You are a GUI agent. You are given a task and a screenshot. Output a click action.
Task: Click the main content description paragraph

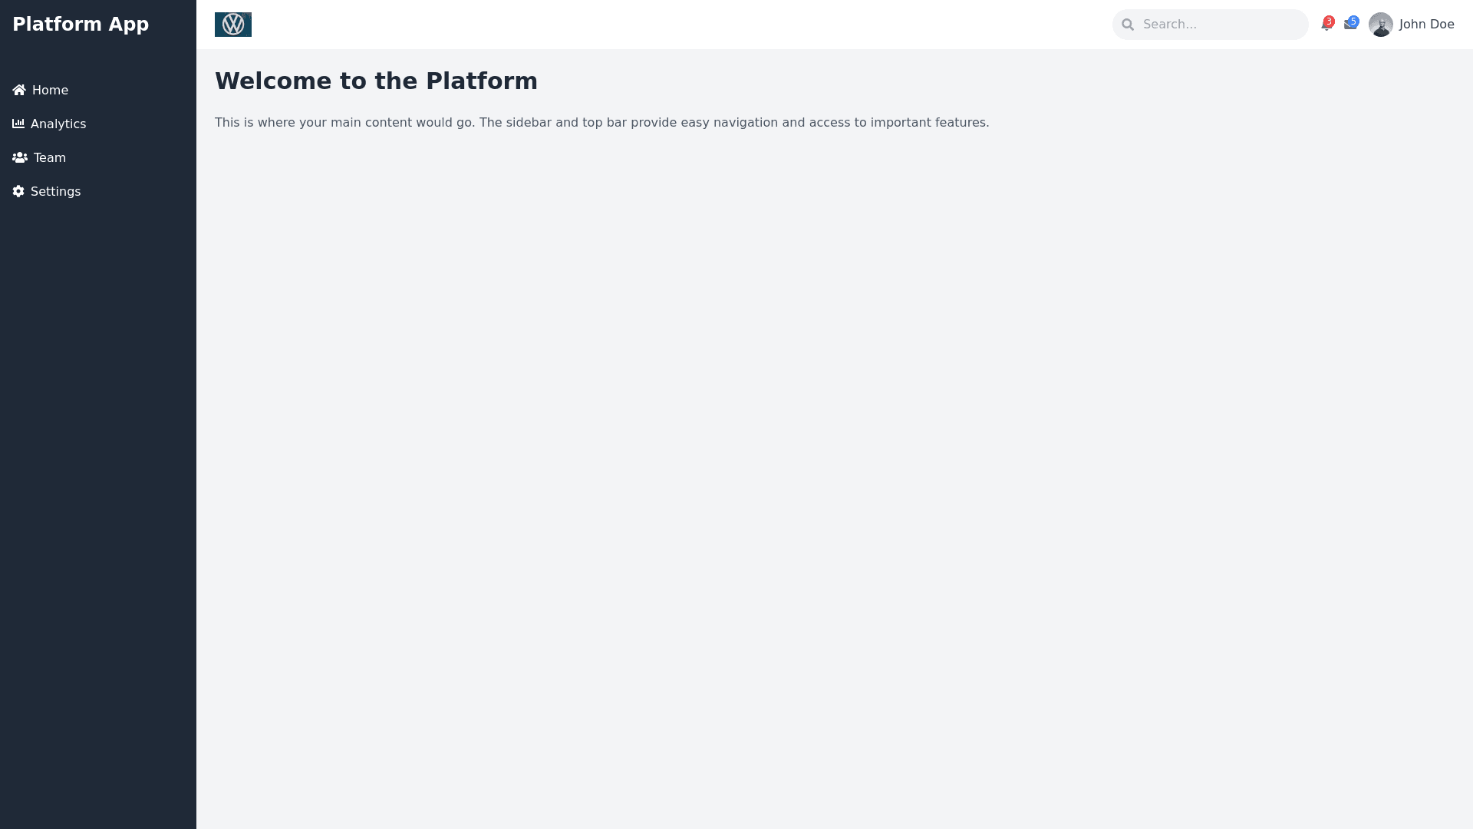(601, 123)
